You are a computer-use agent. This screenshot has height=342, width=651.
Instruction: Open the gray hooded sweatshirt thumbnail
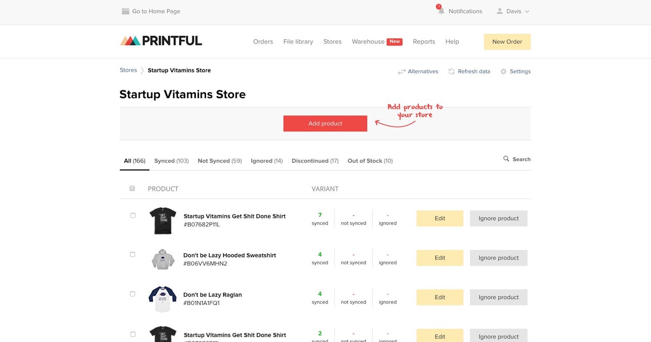tap(163, 259)
